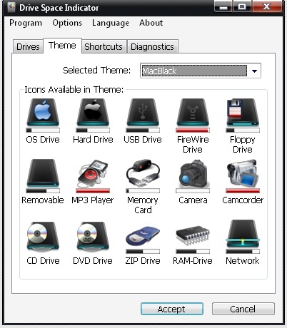Open the Language menu
This screenshot has height=328, width=287.
point(111,23)
